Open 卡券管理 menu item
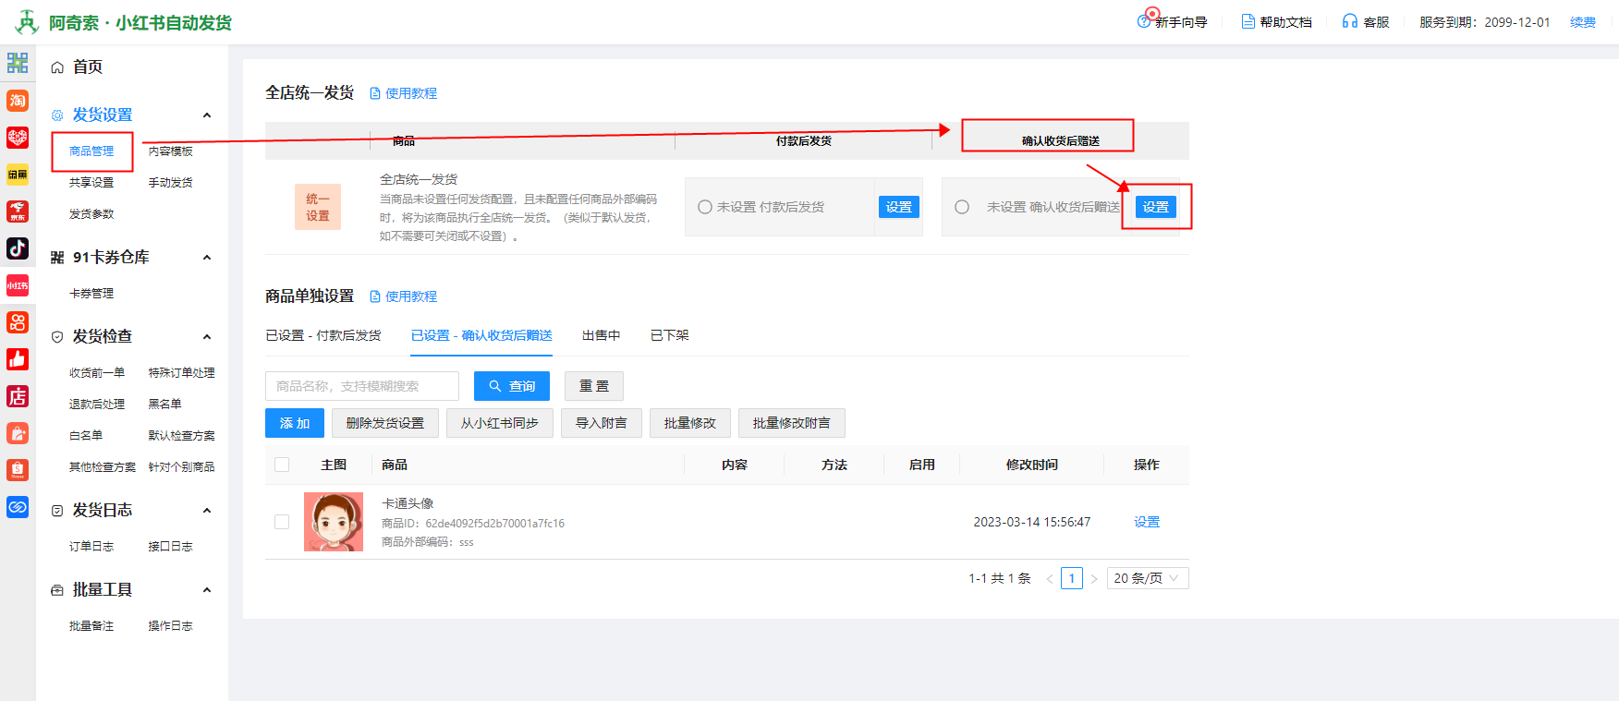1619x701 pixels. (x=91, y=294)
